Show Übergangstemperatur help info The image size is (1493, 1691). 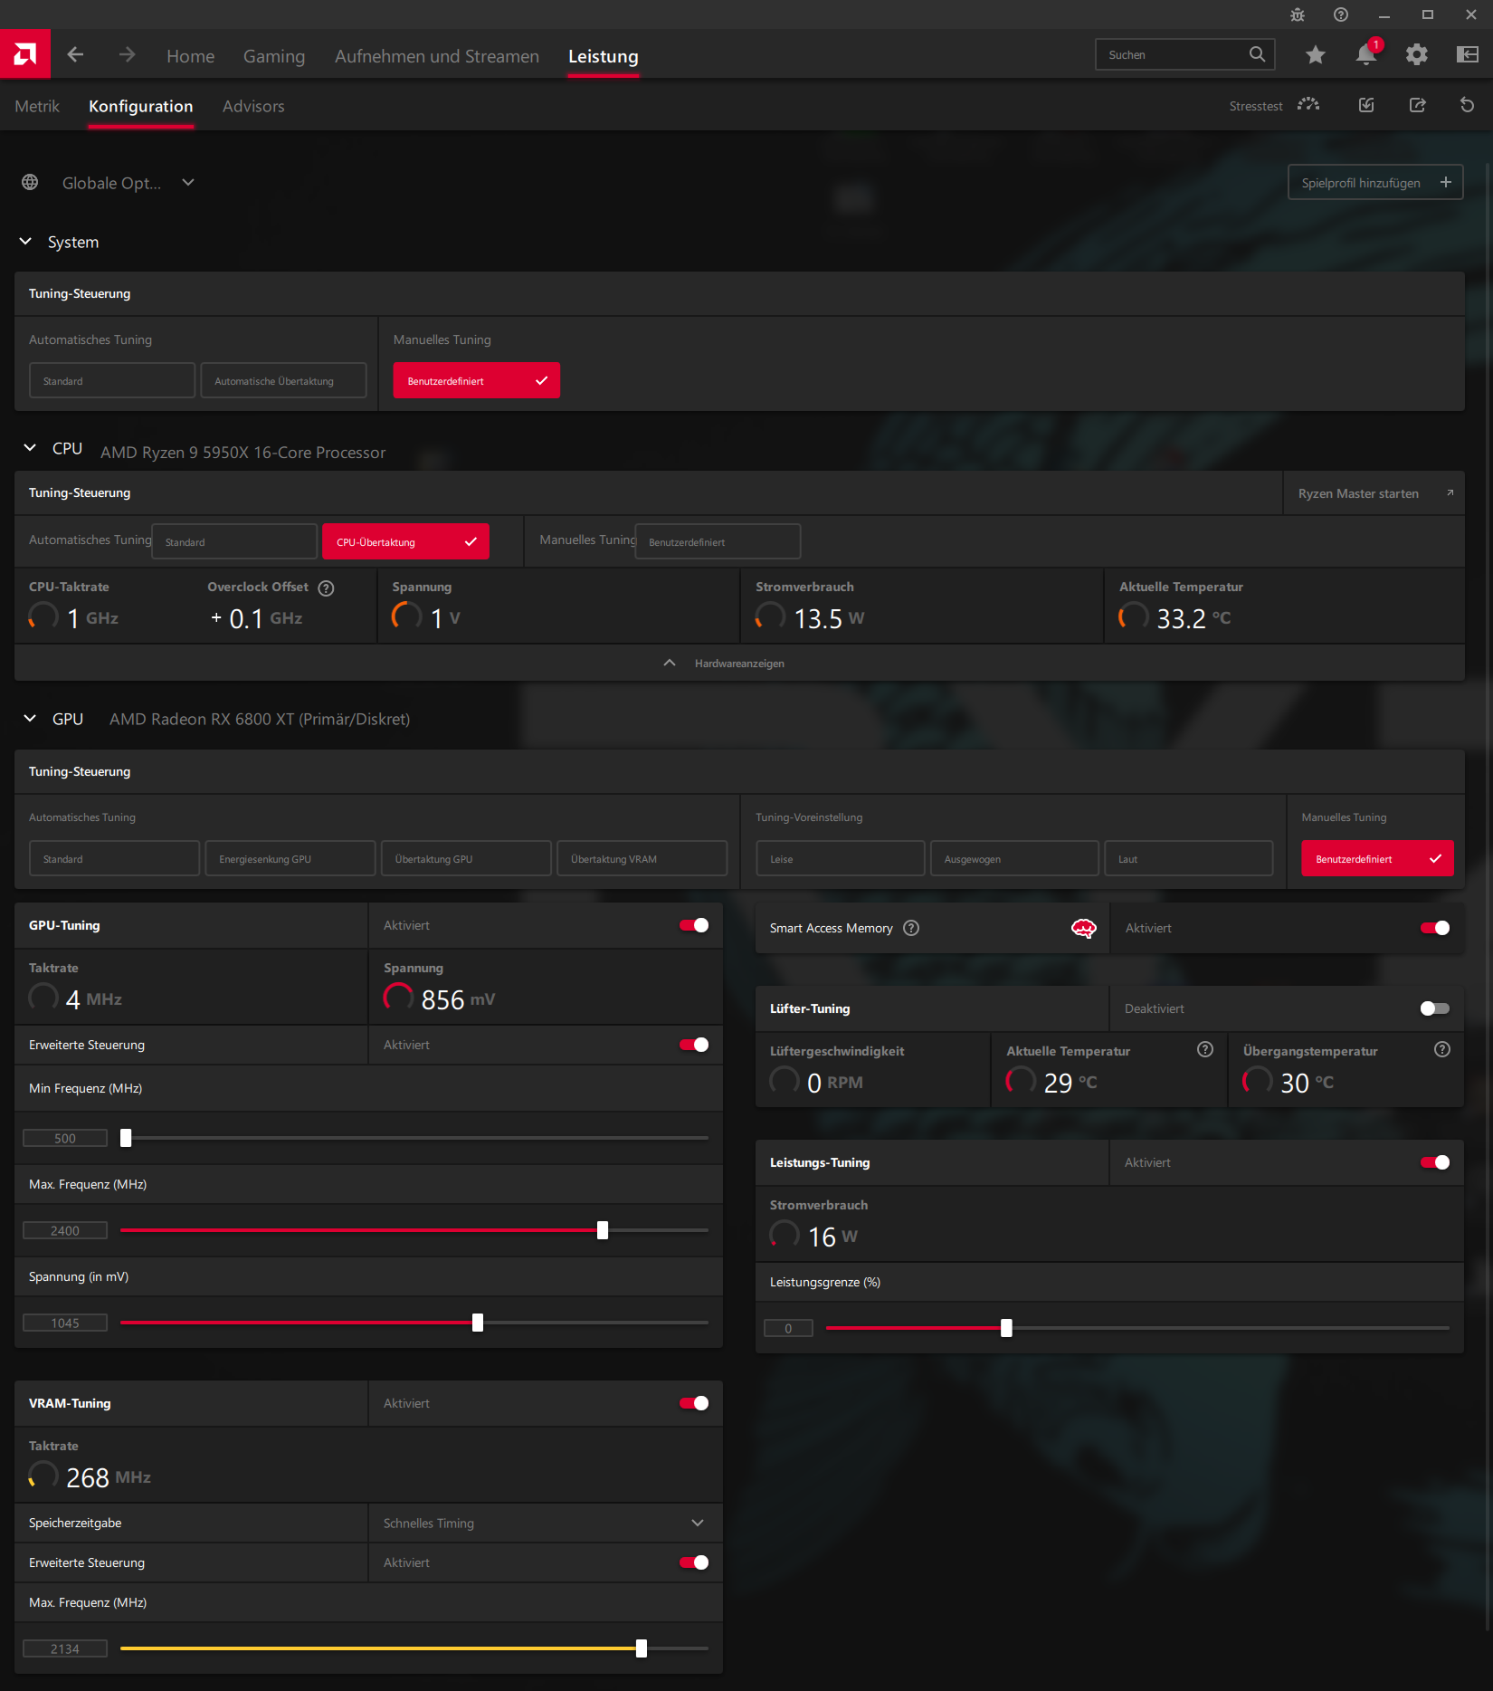[x=1442, y=1049]
